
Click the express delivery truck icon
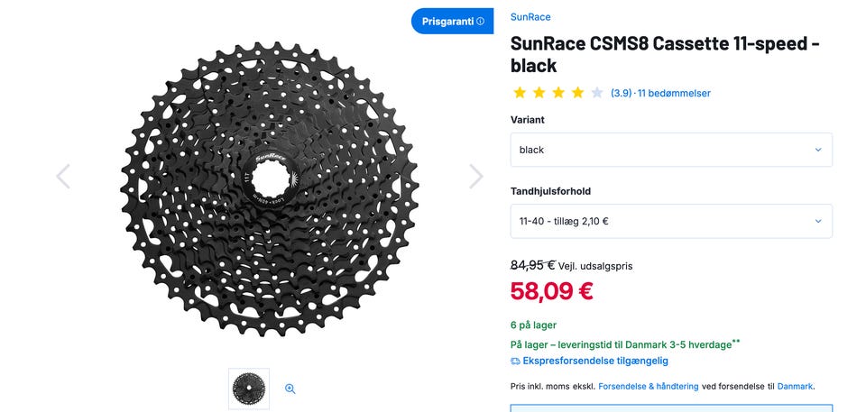click(515, 362)
